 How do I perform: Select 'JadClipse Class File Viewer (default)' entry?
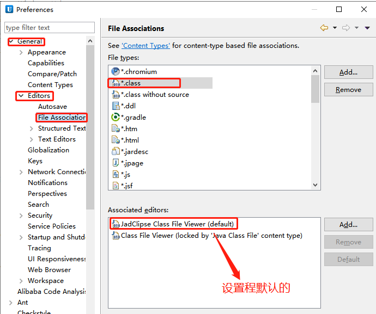pos(177,224)
